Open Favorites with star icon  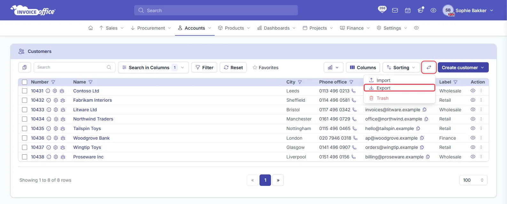click(x=265, y=67)
